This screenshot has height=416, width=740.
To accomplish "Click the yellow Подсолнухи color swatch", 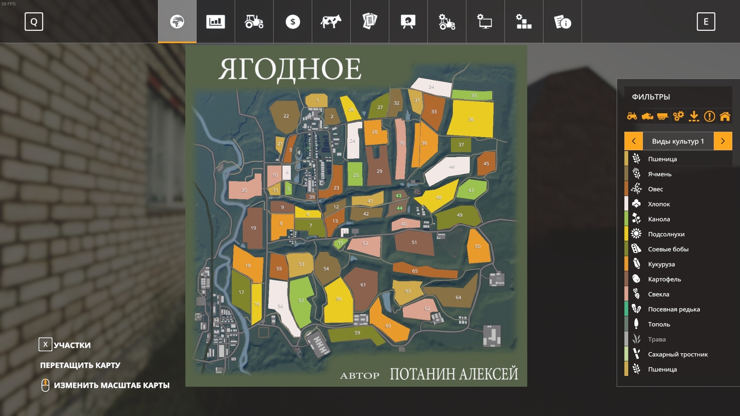I will tap(626, 234).
